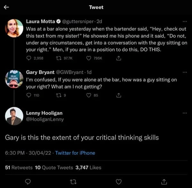View the 51 Retweets list
The height and width of the screenshot is (188, 192).
[19, 167]
